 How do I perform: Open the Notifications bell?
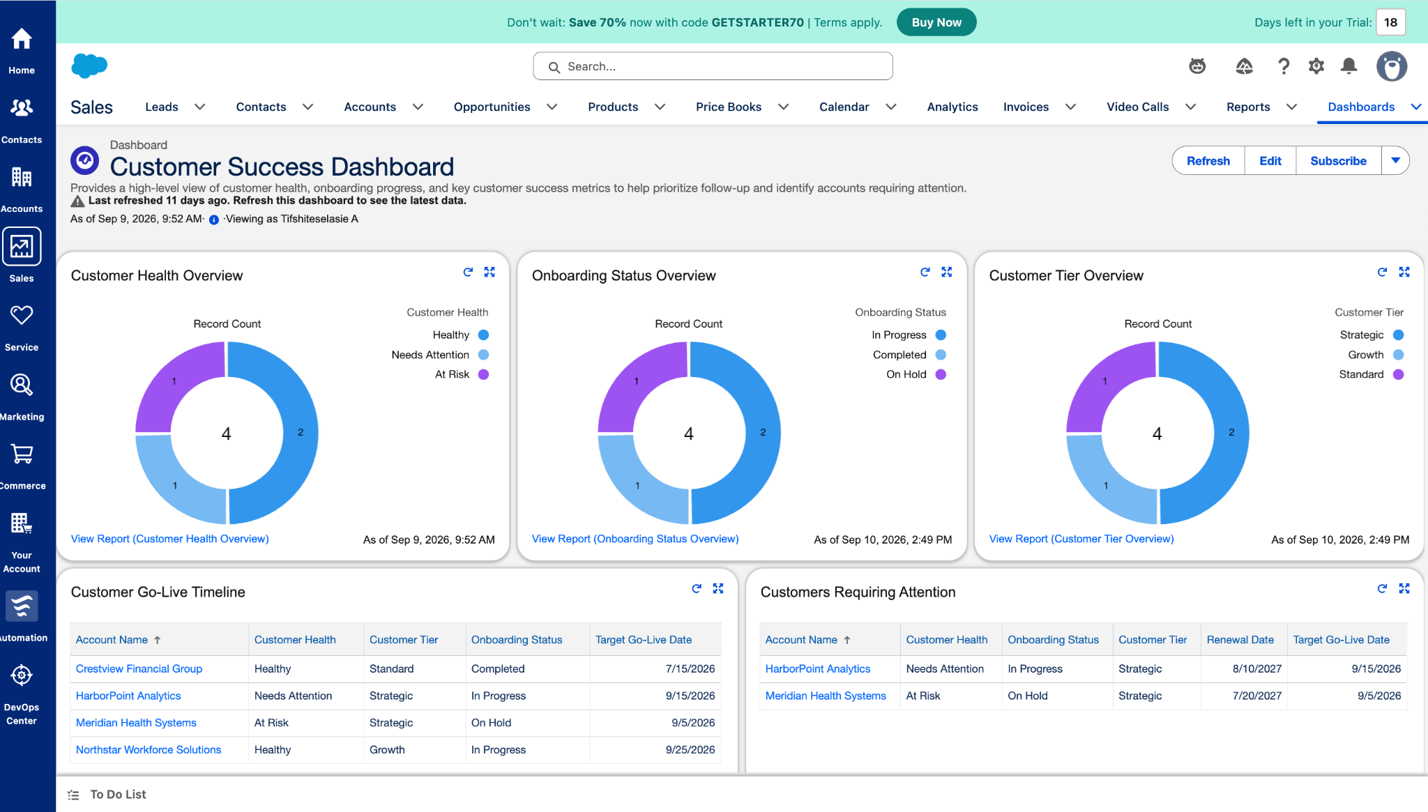1349,66
